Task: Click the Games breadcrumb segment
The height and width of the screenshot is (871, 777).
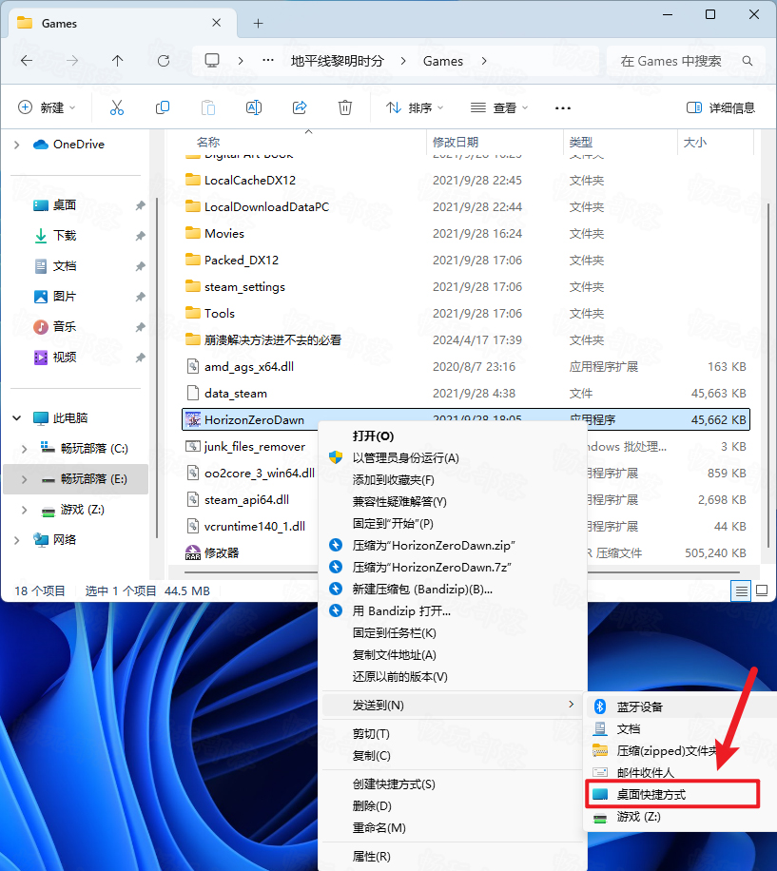Action: pyautogui.click(x=442, y=61)
